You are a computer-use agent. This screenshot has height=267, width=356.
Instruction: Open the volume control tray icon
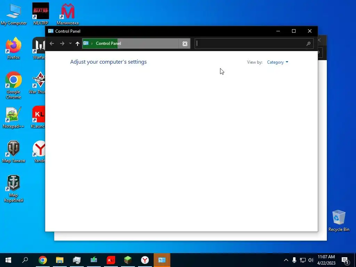(x=311, y=260)
